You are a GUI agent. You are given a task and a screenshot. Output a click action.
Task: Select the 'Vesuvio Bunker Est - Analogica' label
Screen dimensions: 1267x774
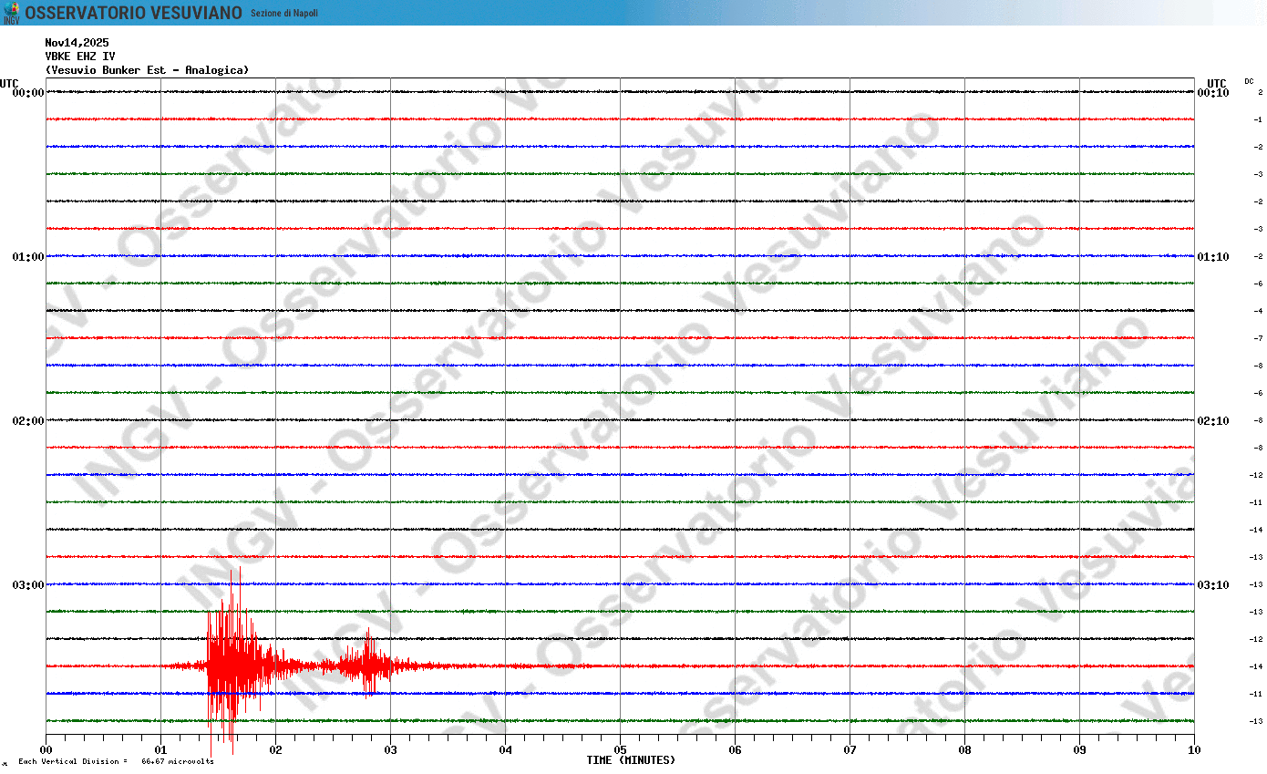[145, 69]
